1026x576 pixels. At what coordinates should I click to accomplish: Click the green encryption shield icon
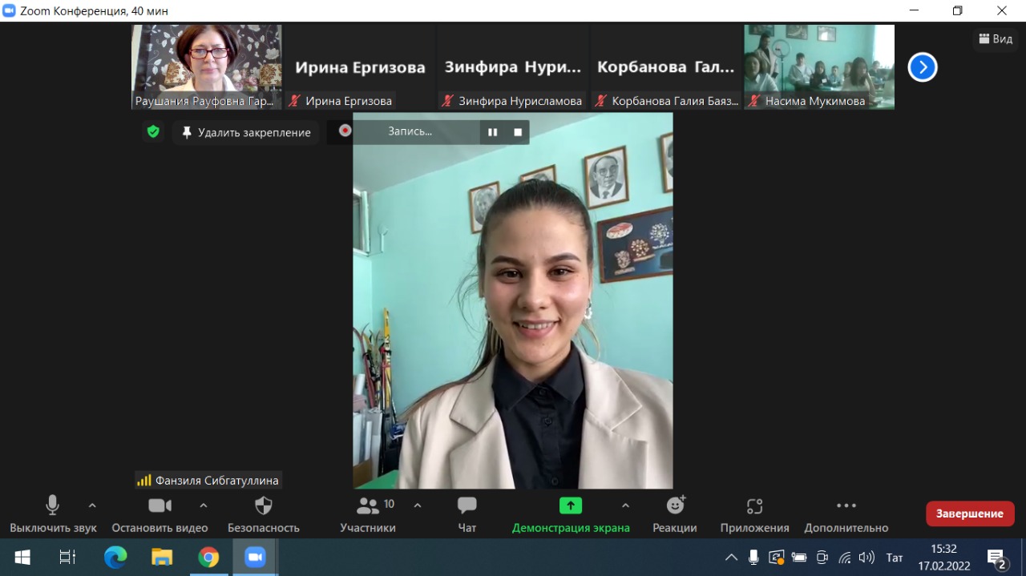[x=153, y=131]
